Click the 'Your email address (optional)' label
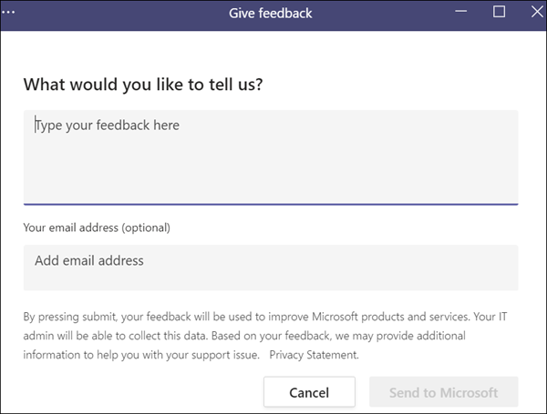 pos(97,227)
